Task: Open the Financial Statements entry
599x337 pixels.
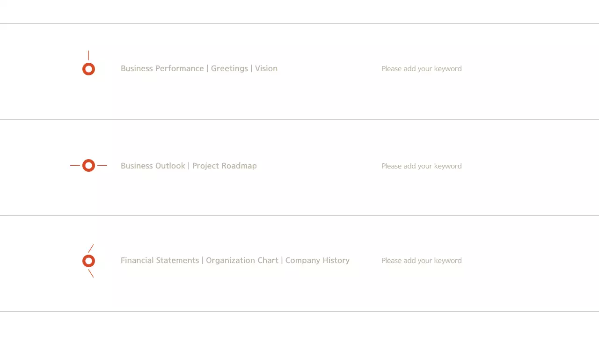Action: click(x=160, y=260)
